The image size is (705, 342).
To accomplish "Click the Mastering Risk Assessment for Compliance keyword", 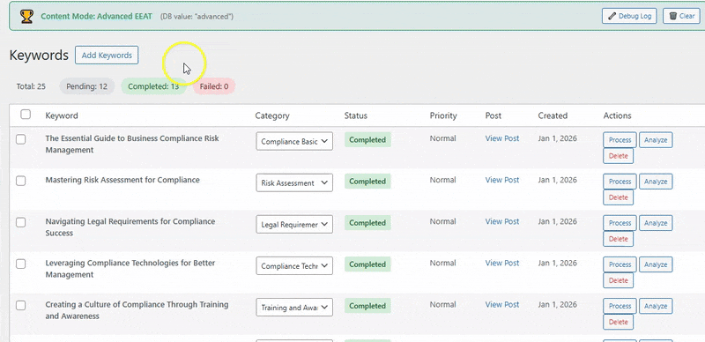I will (122, 180).
